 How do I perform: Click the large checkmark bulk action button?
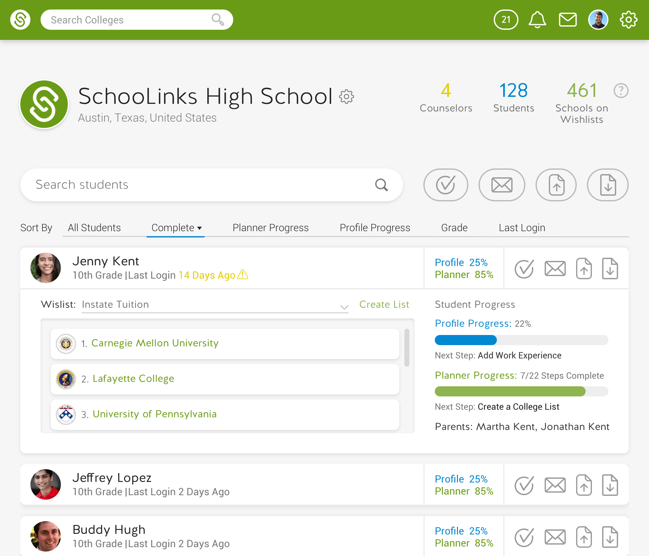tap(446, 185)
